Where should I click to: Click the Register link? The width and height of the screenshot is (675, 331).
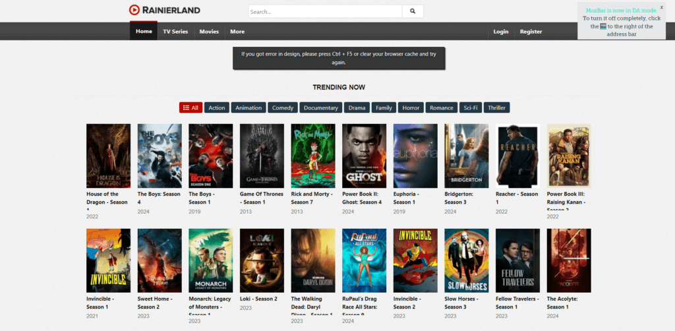tap(531, 32)
